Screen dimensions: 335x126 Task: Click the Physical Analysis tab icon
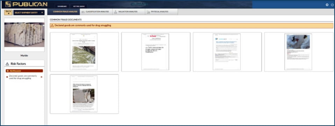148,12
